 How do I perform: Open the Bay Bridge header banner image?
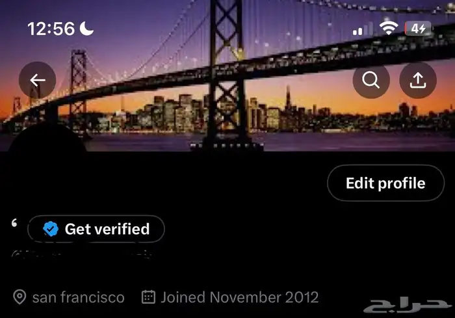tap(227, 75)
